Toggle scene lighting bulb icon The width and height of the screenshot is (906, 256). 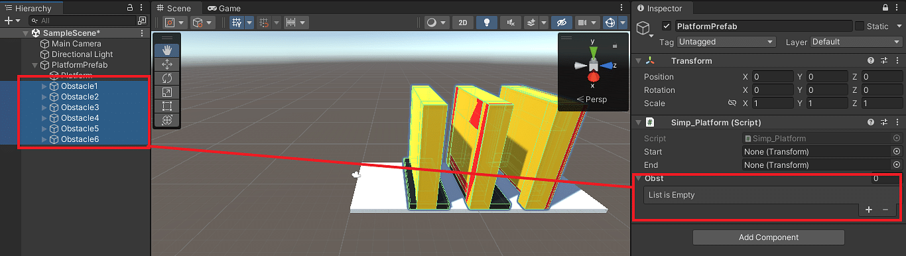click(x=487, y=23)
